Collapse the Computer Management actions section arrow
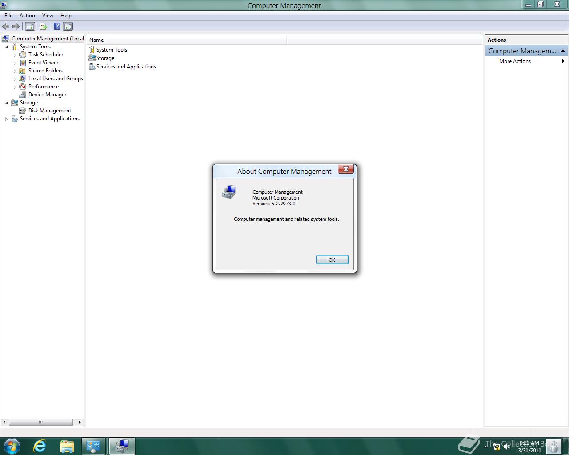This screenshot has height=455, width=569. (563, 51)
